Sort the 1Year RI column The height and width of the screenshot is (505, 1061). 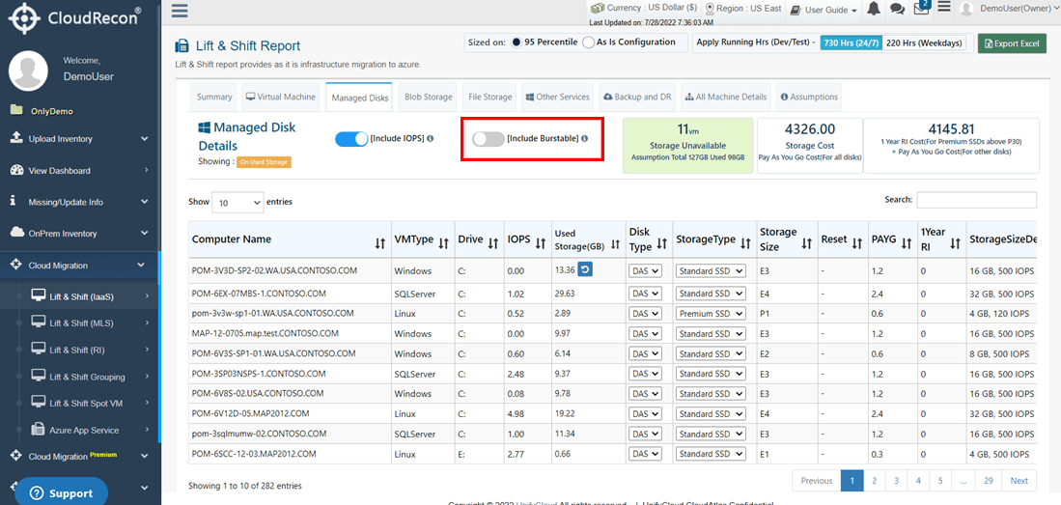pos(955,244)
